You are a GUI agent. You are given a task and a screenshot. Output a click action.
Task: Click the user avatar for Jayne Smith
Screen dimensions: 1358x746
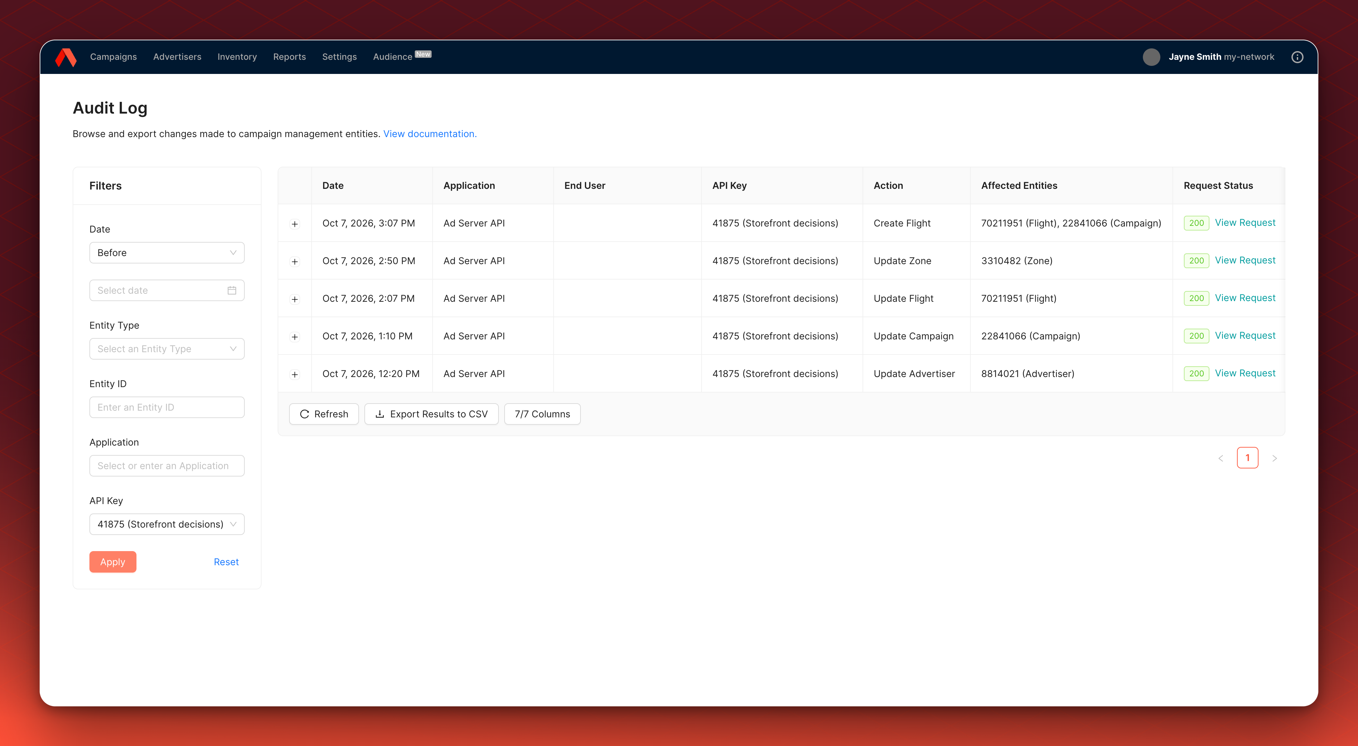click(1151, 57)
